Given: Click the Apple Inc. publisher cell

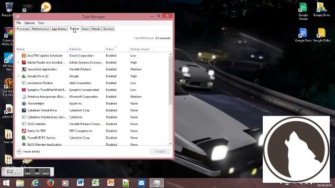Looking at the screenshot, I should [75, 103].
